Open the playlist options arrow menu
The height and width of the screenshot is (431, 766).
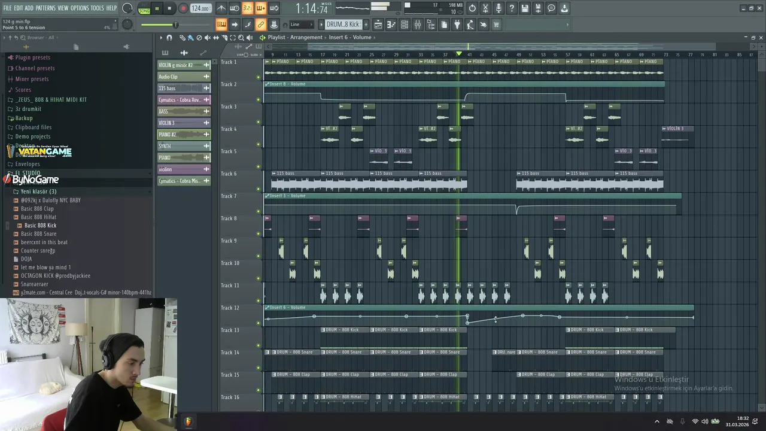click(160, 38)
